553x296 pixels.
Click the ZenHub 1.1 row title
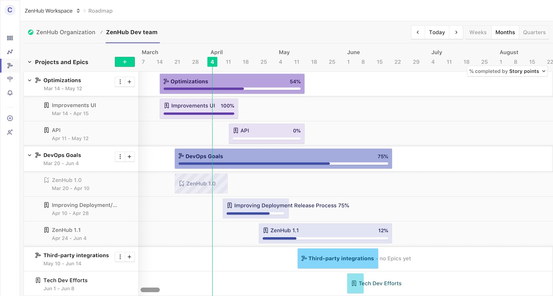[66, 230]
